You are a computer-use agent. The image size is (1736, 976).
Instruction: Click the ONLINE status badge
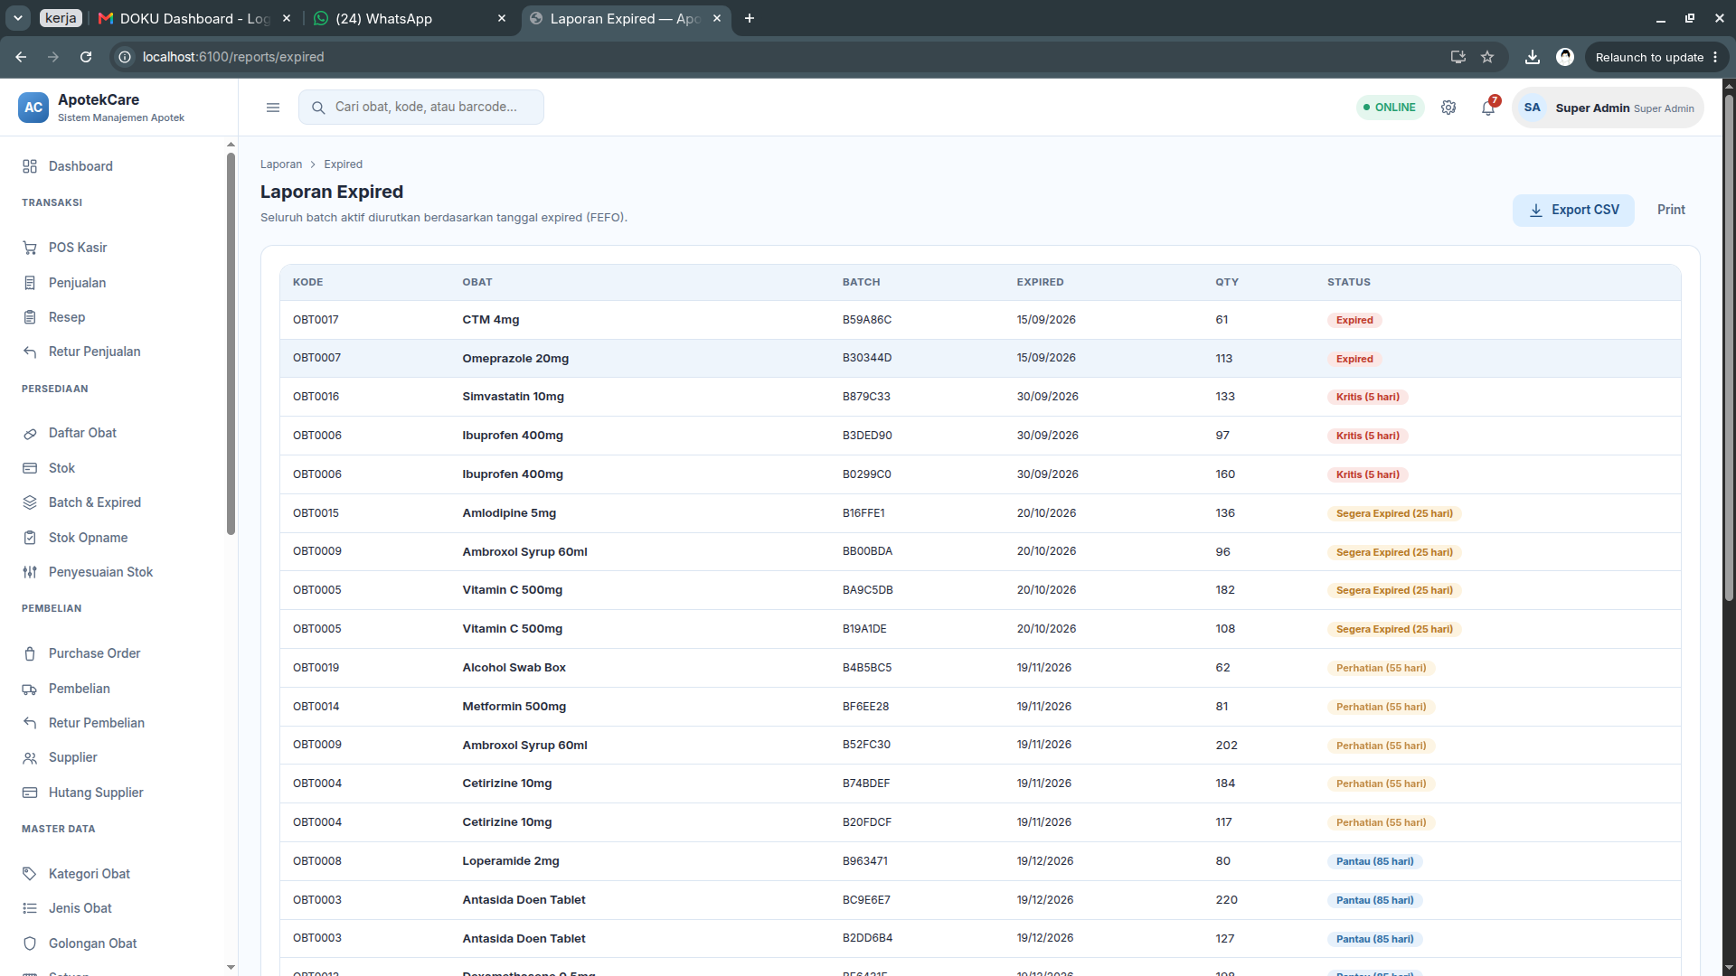pos(1390,108)
